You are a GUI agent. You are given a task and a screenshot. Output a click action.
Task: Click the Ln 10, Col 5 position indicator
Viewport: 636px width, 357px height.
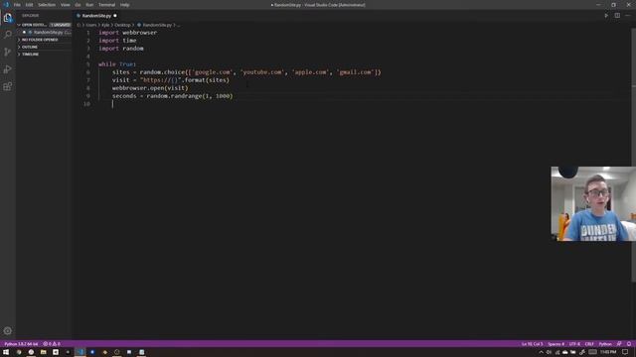coord(533,344)
